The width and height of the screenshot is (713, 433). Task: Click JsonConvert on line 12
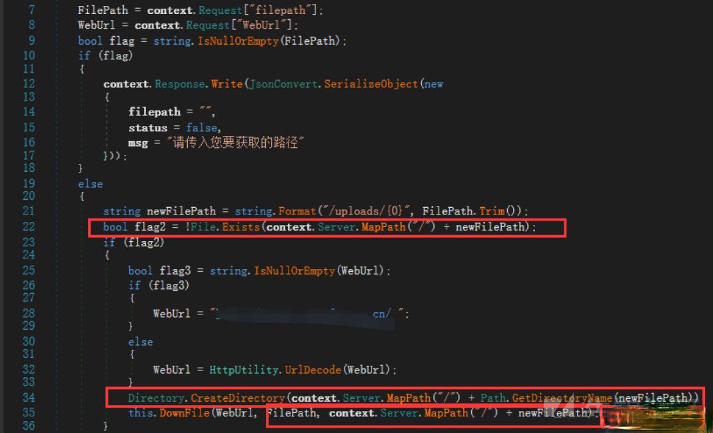[x=284, y=84]
